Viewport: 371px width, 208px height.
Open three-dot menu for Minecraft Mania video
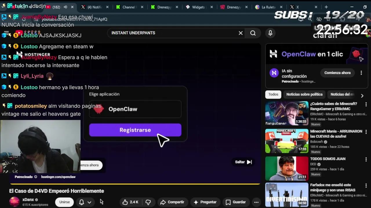[366, 132]
